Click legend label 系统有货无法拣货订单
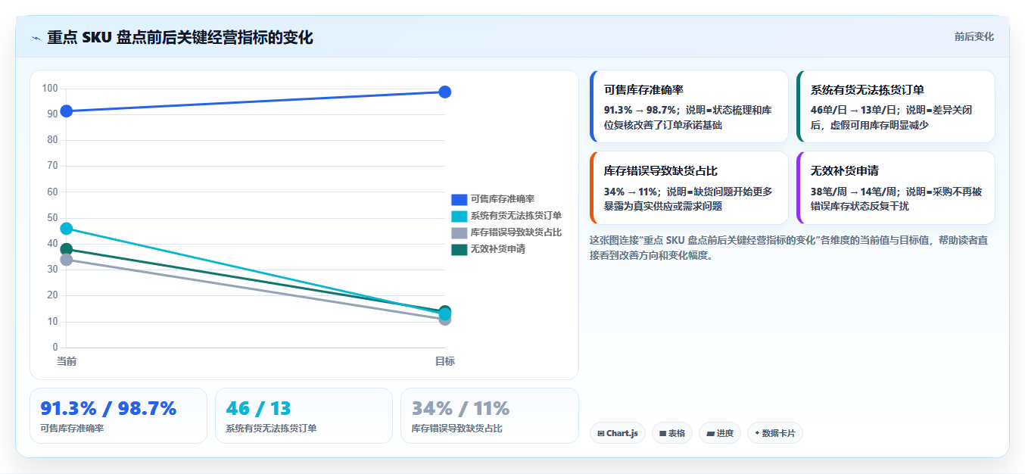This screenshot has height=474, width=1025. [516, 216]
